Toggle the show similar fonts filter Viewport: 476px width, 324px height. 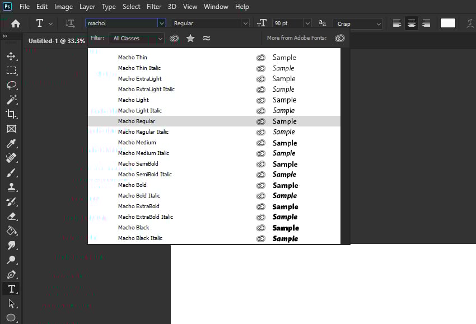click(206, 38)
